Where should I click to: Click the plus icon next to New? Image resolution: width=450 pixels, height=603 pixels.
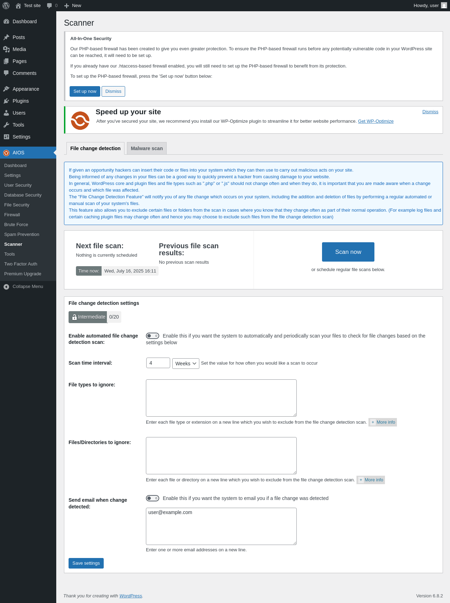coord(66,6)
